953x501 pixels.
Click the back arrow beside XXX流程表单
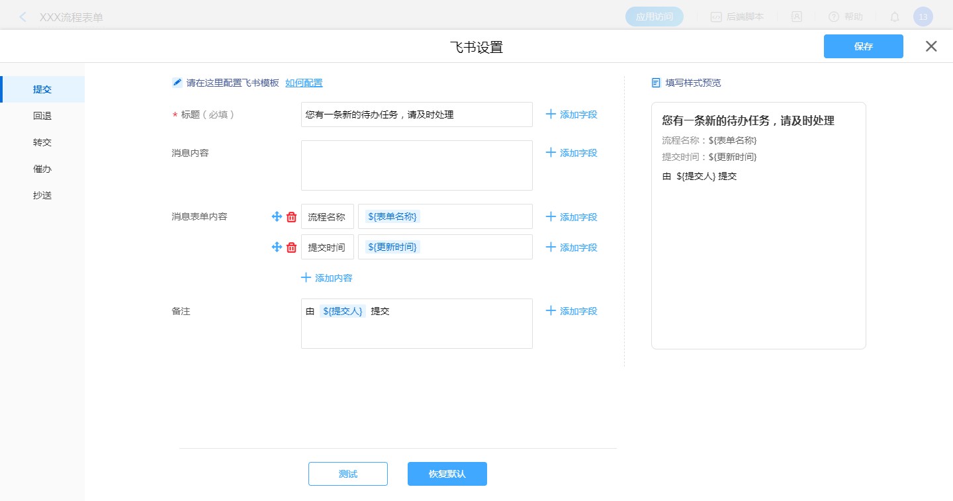23,17
